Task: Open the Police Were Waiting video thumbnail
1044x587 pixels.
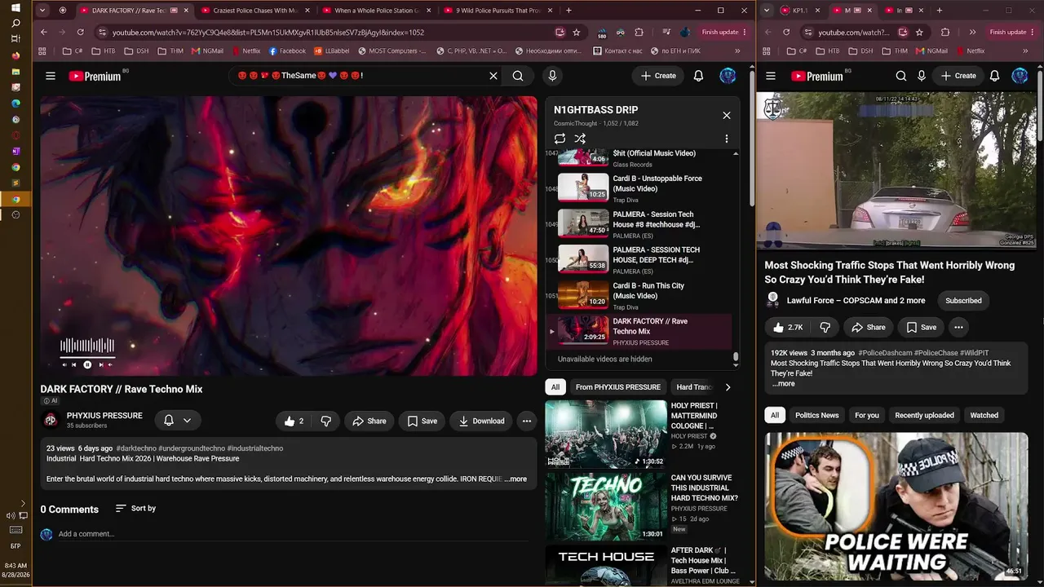Action: (x=896, y=505)
